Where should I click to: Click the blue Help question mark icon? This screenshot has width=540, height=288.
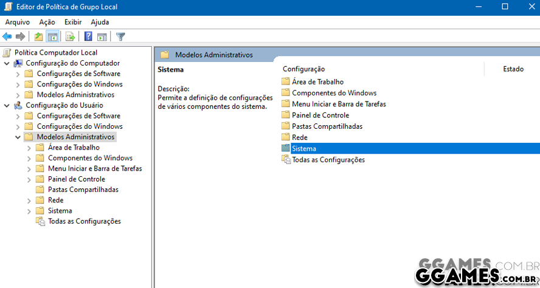click(x=88, y=36)
